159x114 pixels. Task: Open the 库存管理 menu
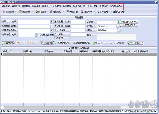pos(26,6)
